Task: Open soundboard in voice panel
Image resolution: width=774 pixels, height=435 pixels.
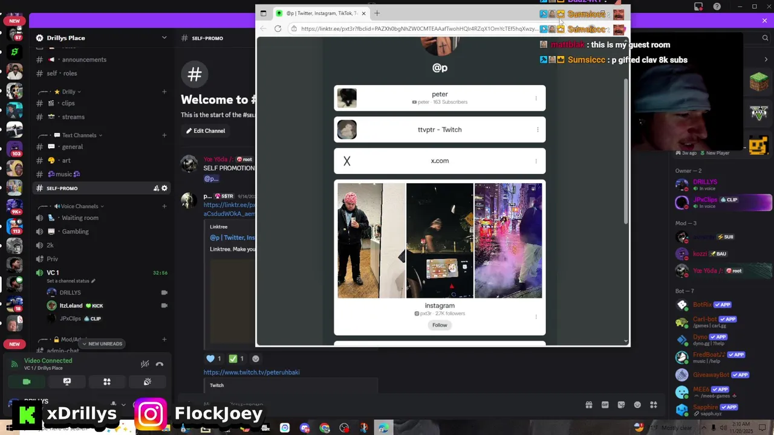Action: (x=147, y=382)
